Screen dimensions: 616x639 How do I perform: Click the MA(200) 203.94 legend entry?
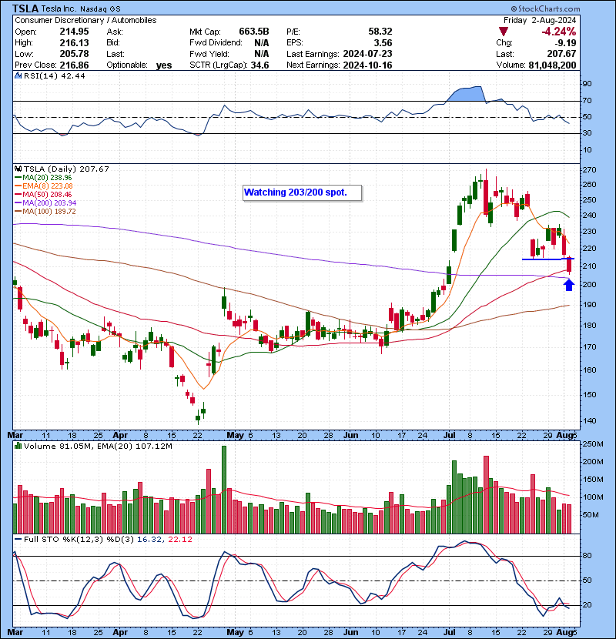(45, 203)
